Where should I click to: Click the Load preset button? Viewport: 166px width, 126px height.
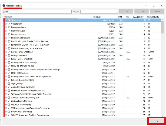coord(126,11)
